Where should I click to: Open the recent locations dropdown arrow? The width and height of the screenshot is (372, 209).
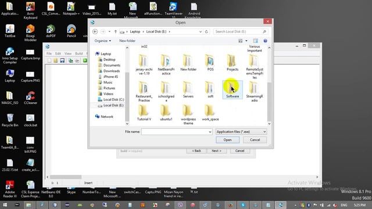click(109, 31)
